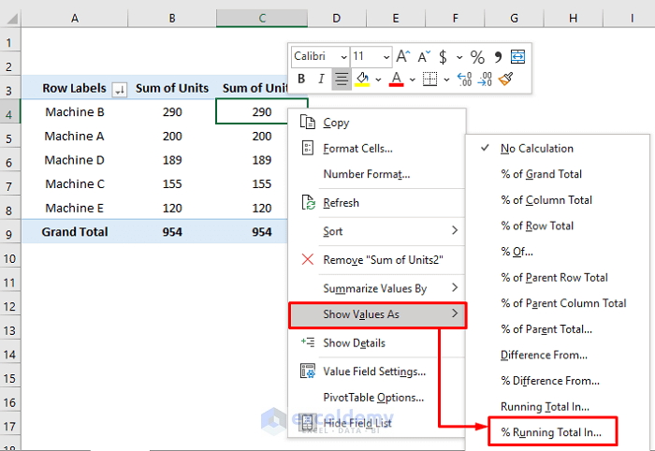This screenshot has height=451, width=655.
Task: Click the Select All corner triangle
Action: [x=10, y=19]
